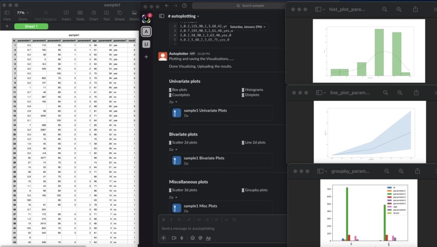Click the Chart tool in Numbers toolbar
437x247 pixels.
pos(94,16)
